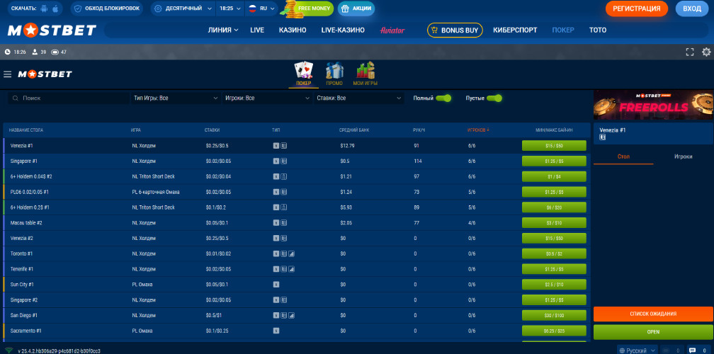
Task: Open the LIVE-Казино menu item
Action: 343,30
